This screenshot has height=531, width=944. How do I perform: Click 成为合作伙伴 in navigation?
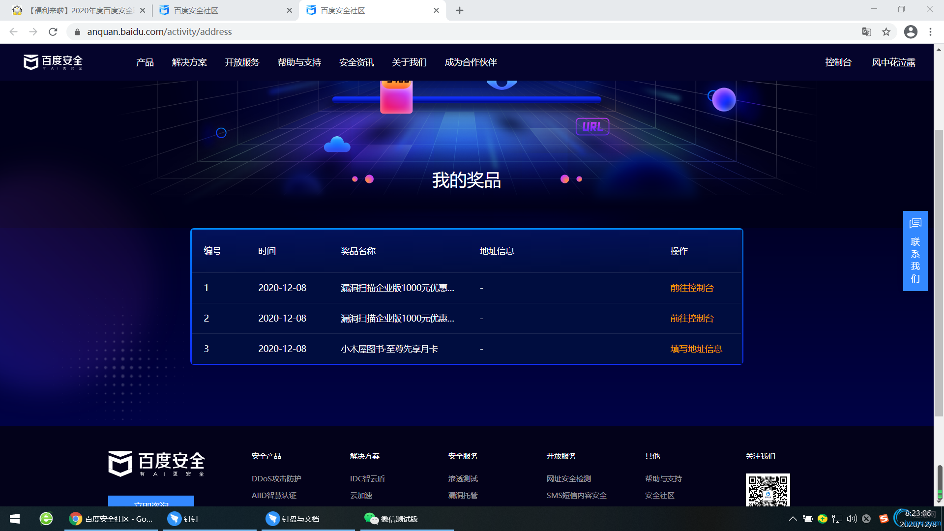pos(471,62)
